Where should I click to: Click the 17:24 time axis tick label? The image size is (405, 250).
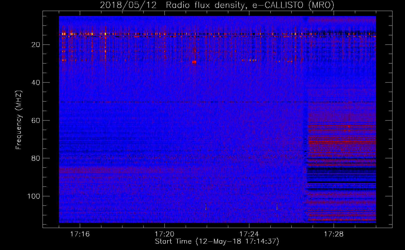[249, 234]
